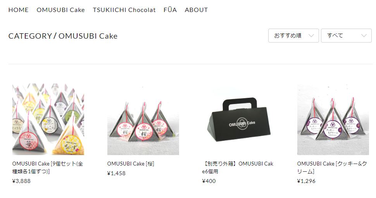This screenshot has width=376, height=198.
Task: Click the OMUSUBI Cake [クッキー&クリーム] title
Action: [332, 167]
